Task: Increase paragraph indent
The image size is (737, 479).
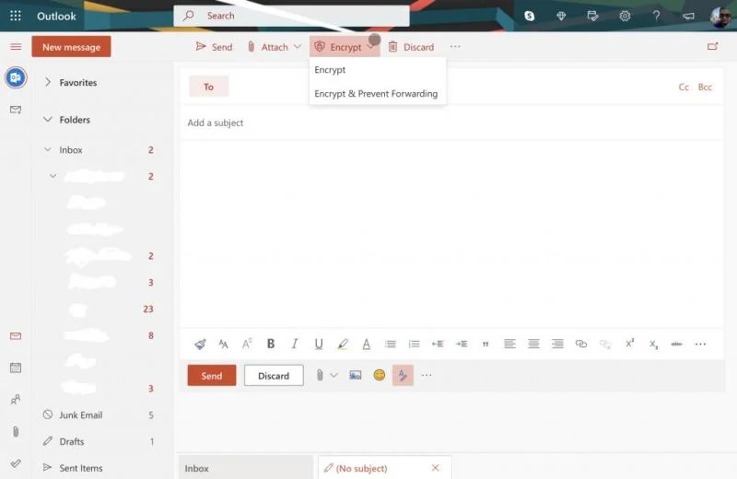Action: (x=462, y=345)
